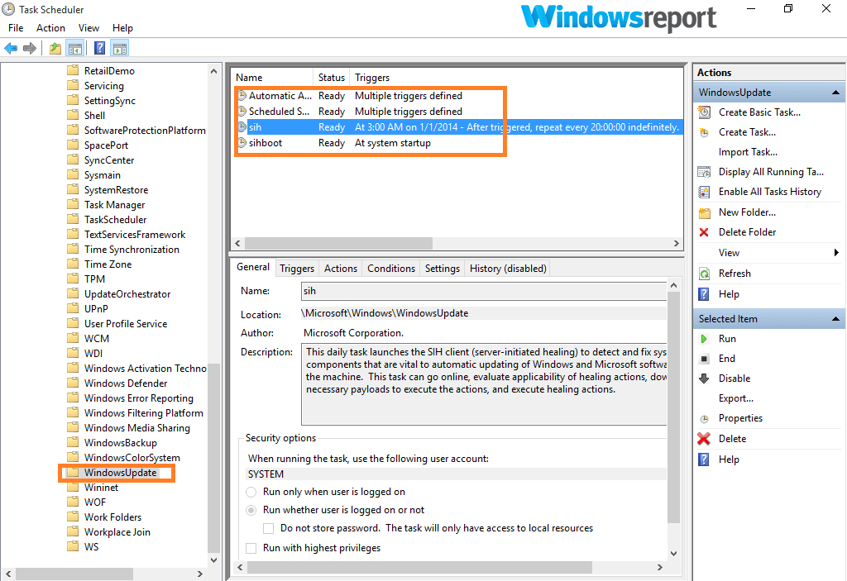Switch to the Triggers tab
The height and width of the screenshot is (581, 847).
point(297,269)
